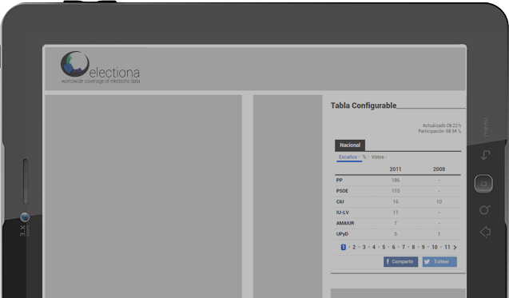
Task: Select the PP row label
Action: [x=340, y=181]
